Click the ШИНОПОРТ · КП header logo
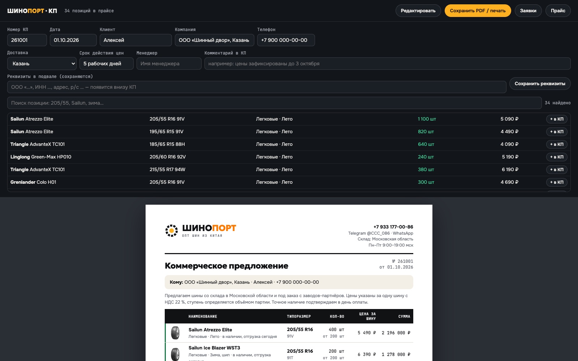 (32, 11)
